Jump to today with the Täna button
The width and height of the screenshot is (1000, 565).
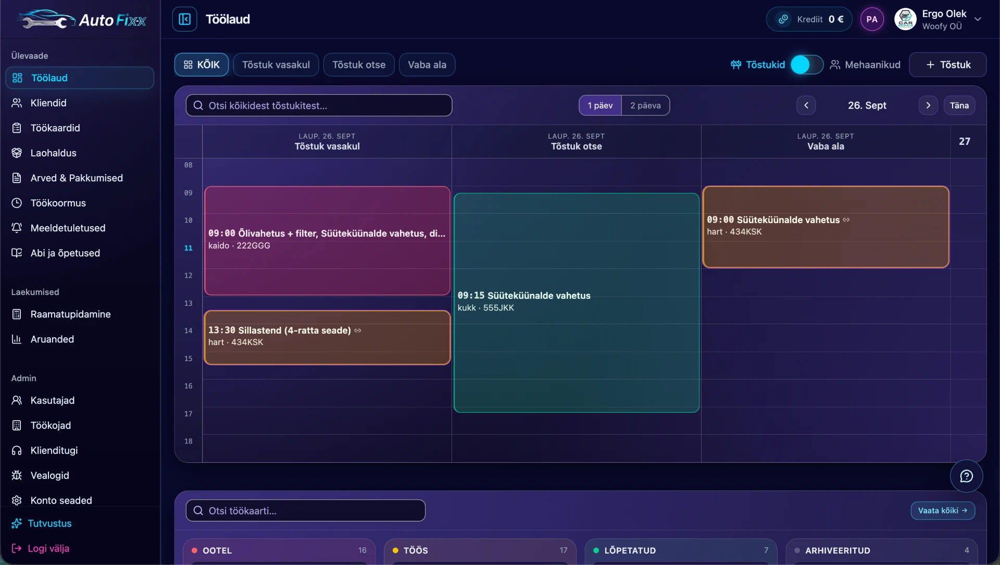click(x=959, y=105)
